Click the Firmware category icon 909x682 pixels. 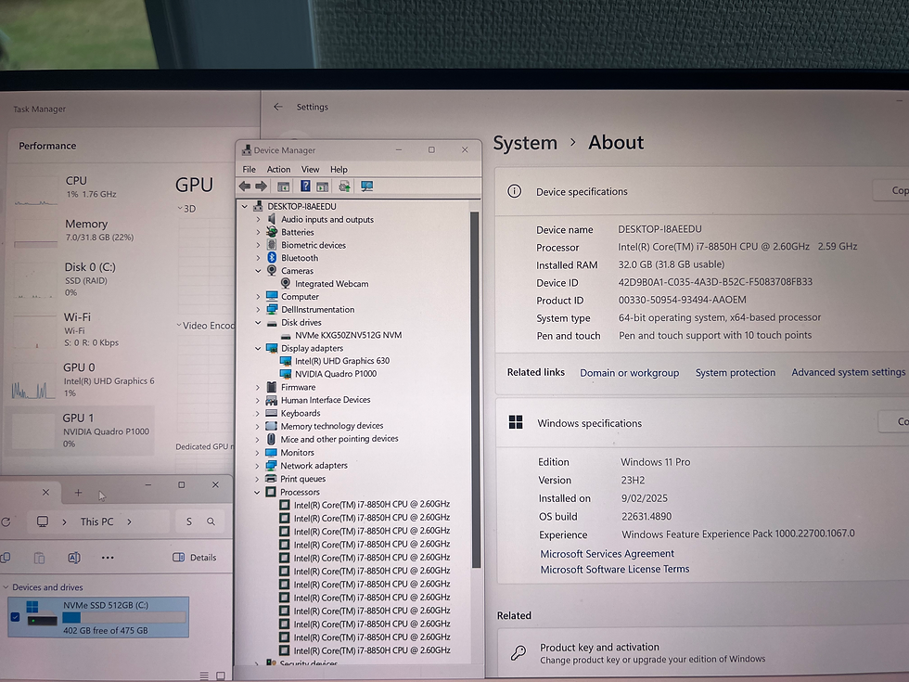(271, 387)
